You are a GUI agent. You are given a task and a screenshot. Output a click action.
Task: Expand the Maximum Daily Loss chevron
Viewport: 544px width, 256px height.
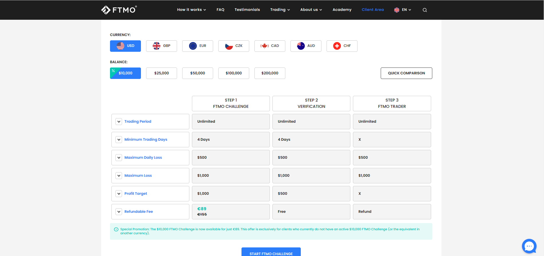click(x=119, y=158)
